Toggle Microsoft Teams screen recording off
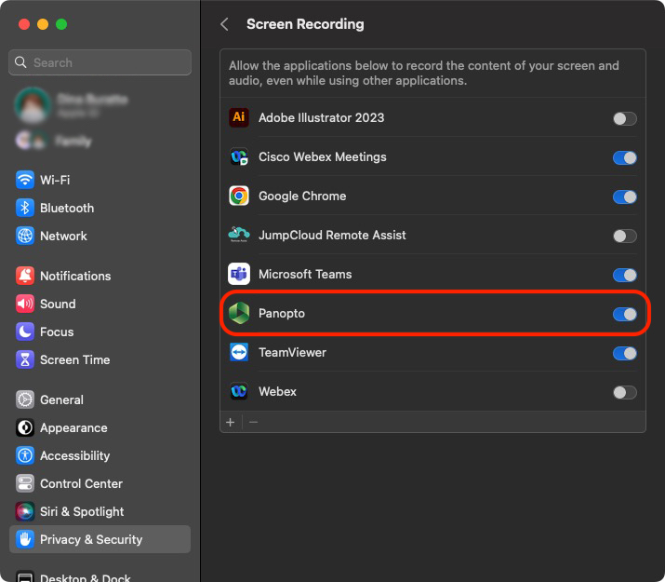 [x=624, y=275]
